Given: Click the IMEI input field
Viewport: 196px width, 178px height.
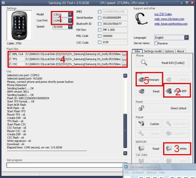Looking at the screenshot, I should pyautogui.click(x=115, y=12).
